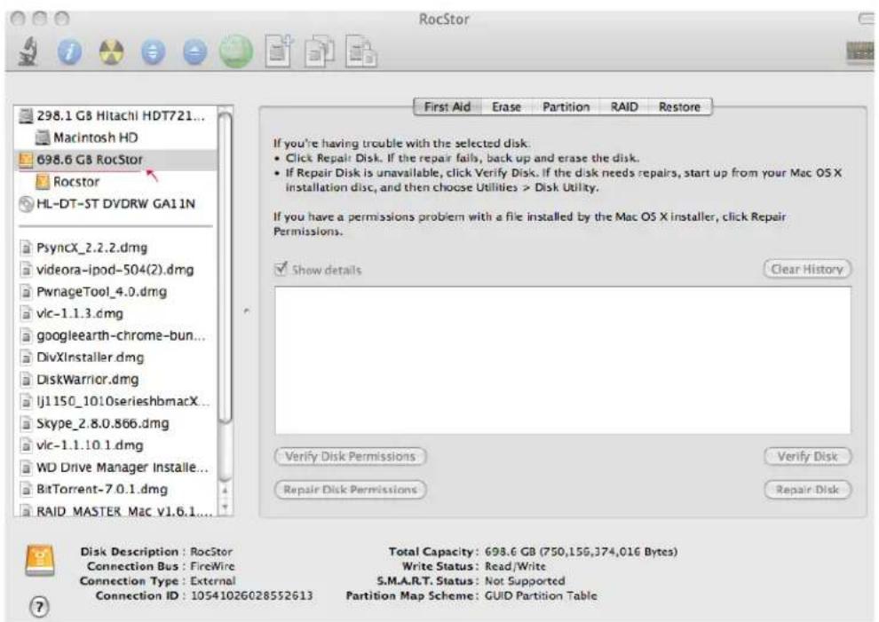The width and height of the screenshot is (879, 622).
Task: Select WD Drive Manager Installe... image
Action: (115, 468)
